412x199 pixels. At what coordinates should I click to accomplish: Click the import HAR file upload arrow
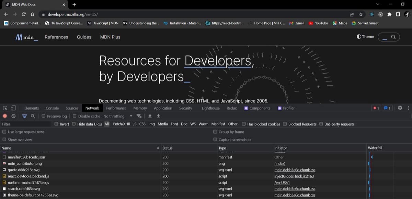click(150, 116)
